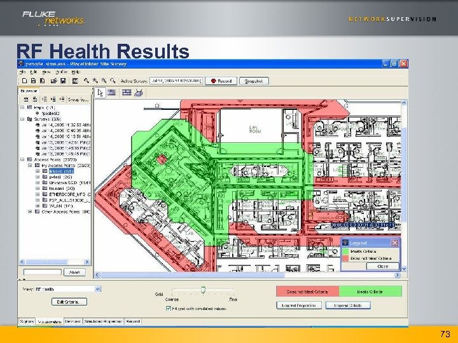Click the map's horizontal scrollbar
The height and width of the screenshot is (343, 458).
coord(193,275)
